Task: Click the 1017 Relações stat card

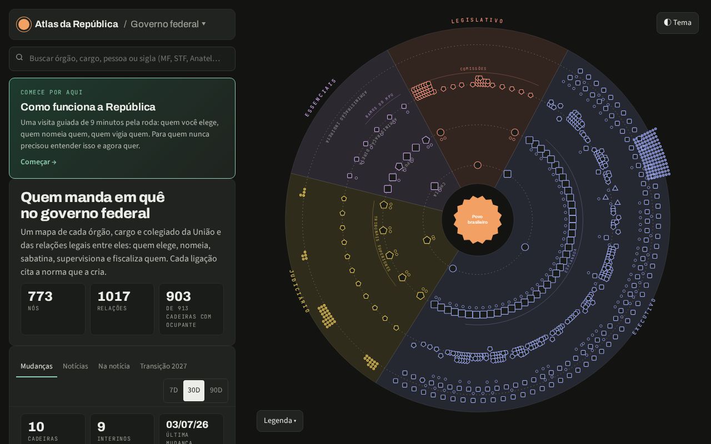Action: 122,309
